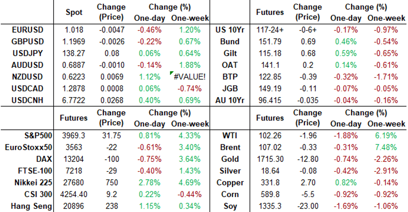The height and width of the screenshot is (212, 408).
Task: Click the Spot column header
Action: tap(74, 12)
